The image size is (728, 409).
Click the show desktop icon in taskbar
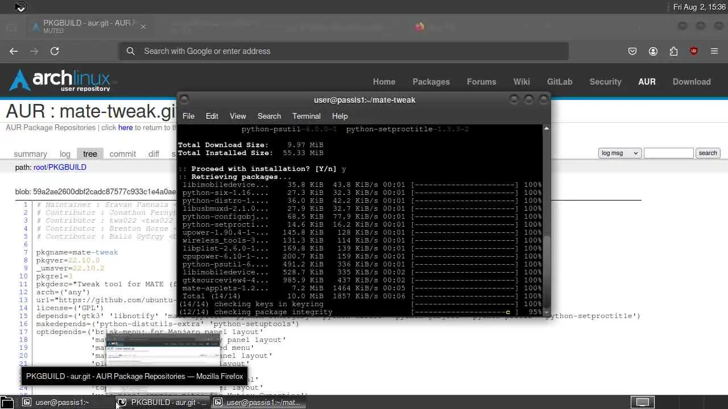[x=6, y=402]
